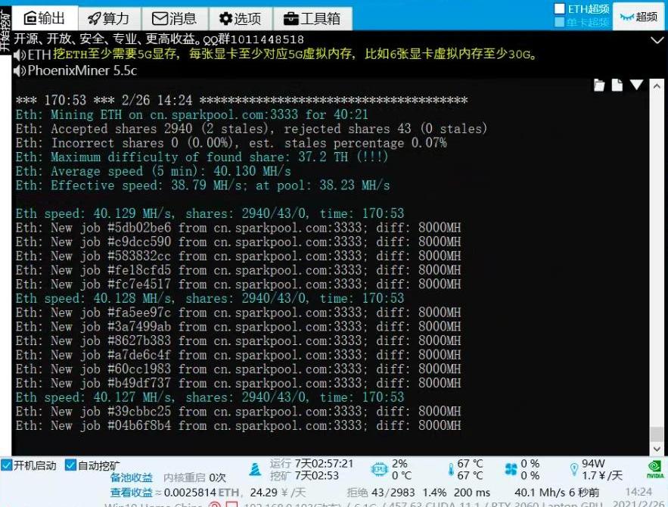Image resolution: width=668 pixels, height=507 pixels.
Task: Click the 24.29 ¥/天 daily income
Action: pos(278,493)
